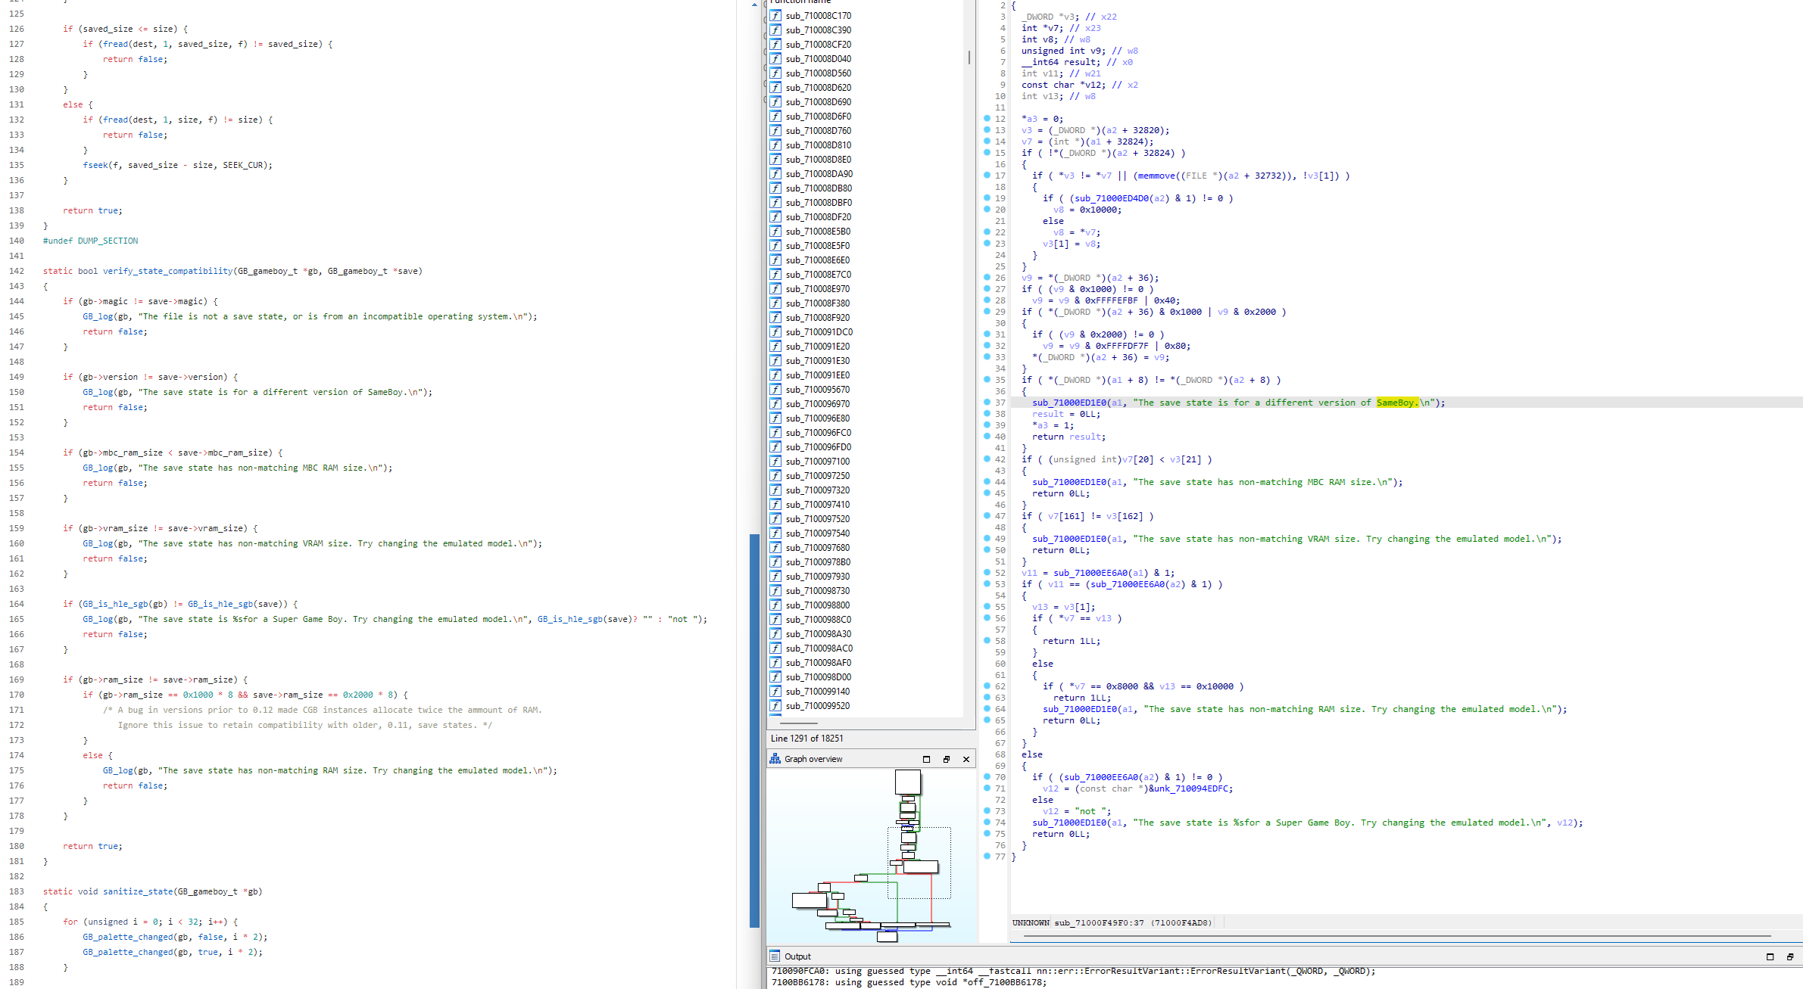
Task: Select sub_7100098800 in the function list
Action: pyautogui.click(x=817, y=605)
